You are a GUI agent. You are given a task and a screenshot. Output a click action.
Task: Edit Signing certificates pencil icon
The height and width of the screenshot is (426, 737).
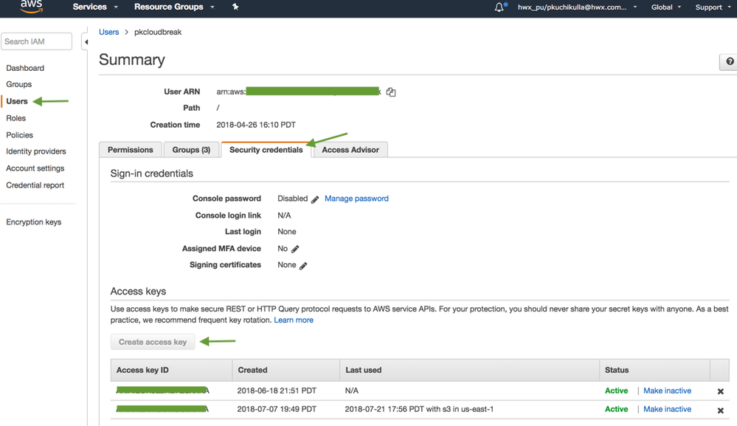point(303,266)
